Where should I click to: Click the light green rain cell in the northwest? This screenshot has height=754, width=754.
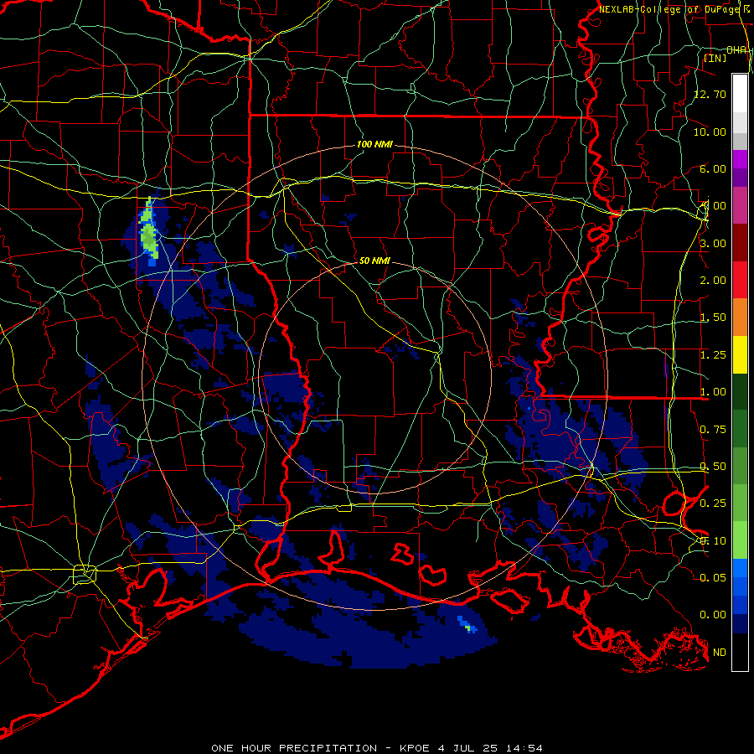(149, 233)
